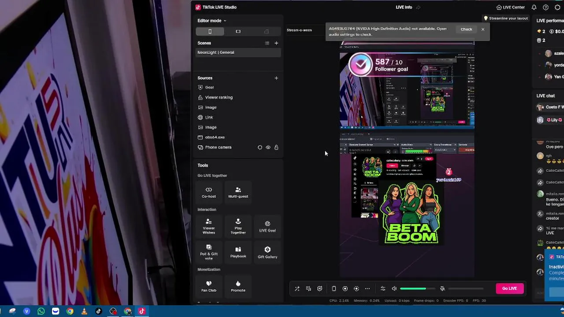Viewport: 564px width, 317px height.
Task: Open the LIVE Goal tool
Action: [x=267, y=226]
